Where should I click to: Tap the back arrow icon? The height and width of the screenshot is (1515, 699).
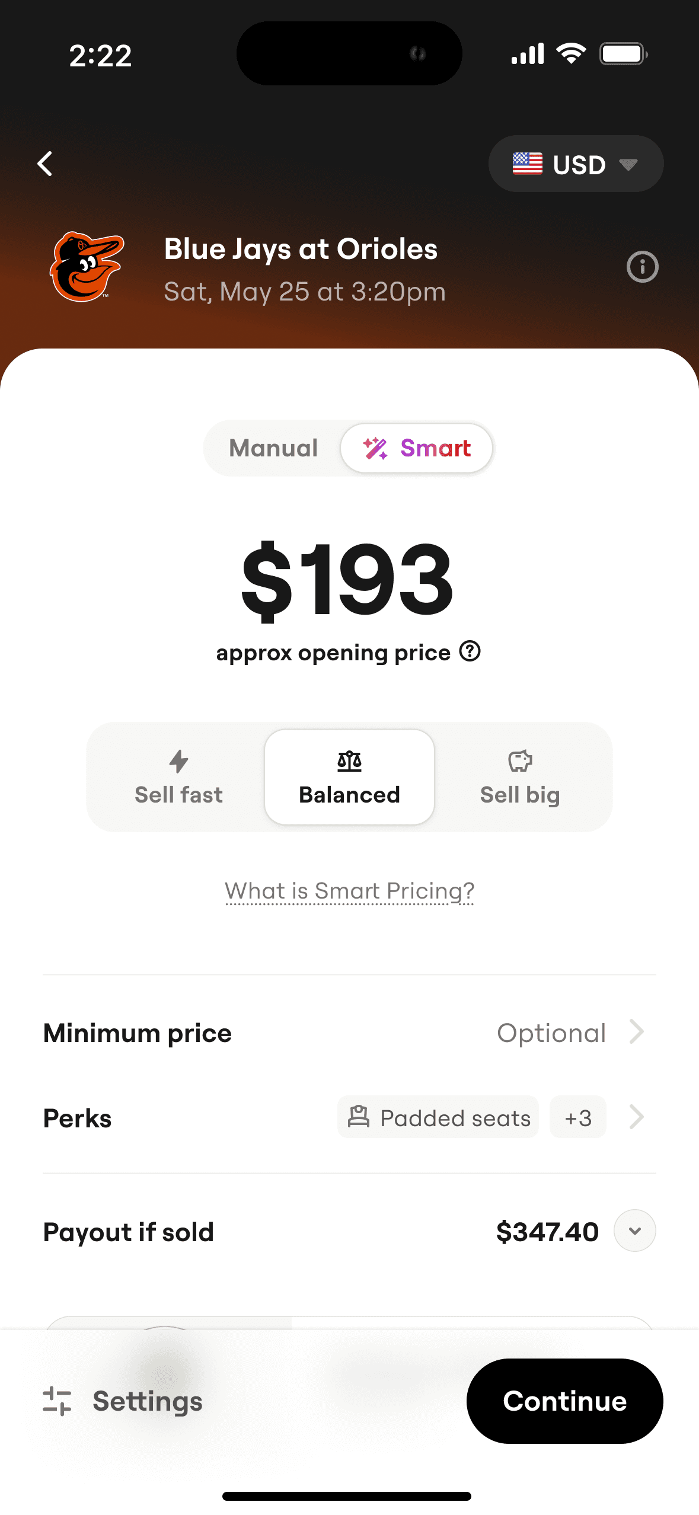tap(45, 164)
